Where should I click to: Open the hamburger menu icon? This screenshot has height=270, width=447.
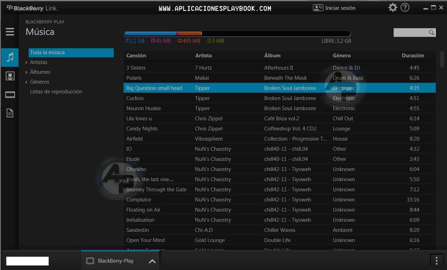pos(10,32)
